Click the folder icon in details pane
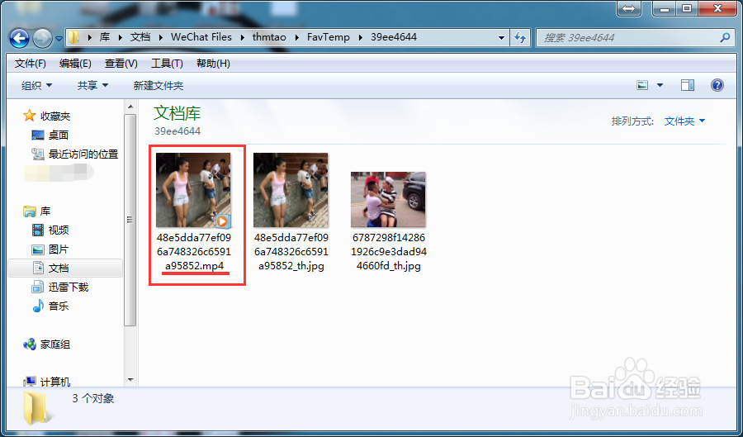This screenshot has height=437, width=743. coord(36,407)
